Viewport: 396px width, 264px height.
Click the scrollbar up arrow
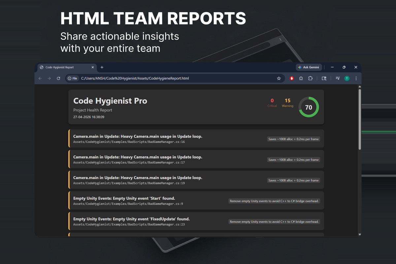point(360,87)
